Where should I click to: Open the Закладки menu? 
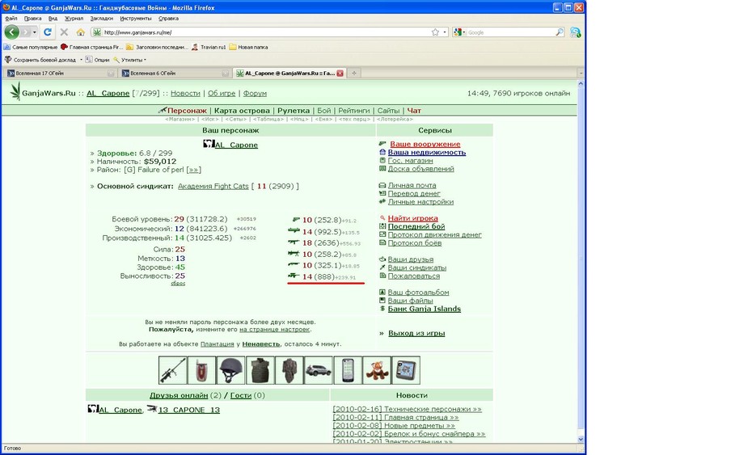(101, 19)
